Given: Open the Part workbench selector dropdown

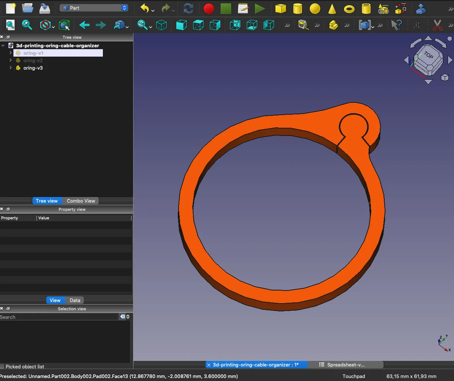Looking at the screenshot, I should 94,8.
